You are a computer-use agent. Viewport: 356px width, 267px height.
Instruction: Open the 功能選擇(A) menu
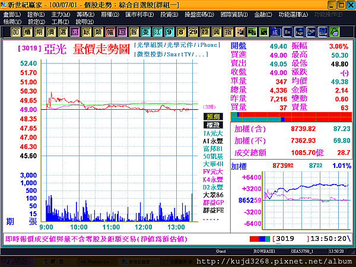[x=293, y=14]
